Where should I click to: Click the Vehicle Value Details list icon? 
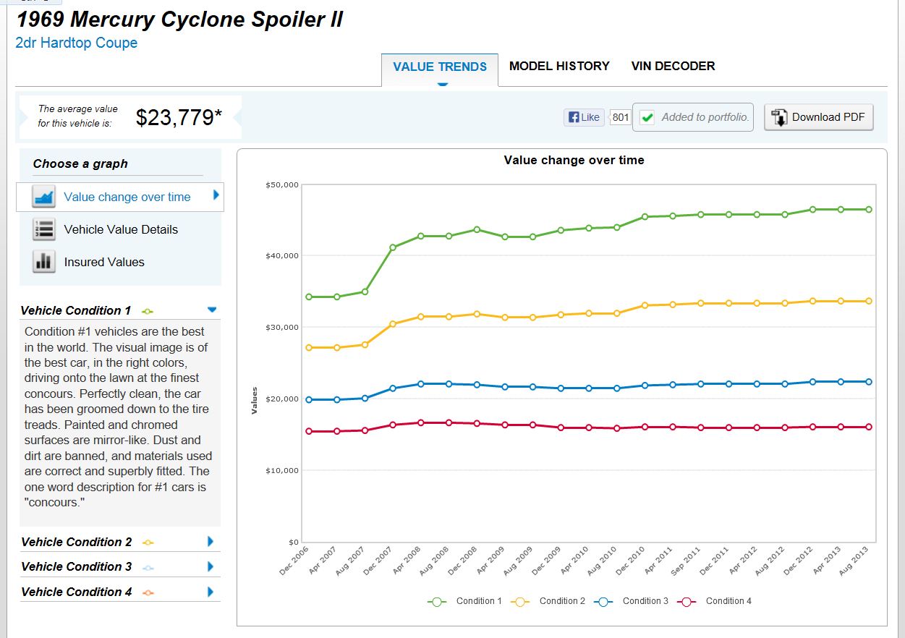coord(43,229)
